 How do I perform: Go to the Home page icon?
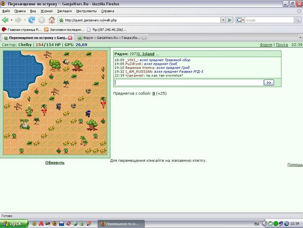pos(51,20)
